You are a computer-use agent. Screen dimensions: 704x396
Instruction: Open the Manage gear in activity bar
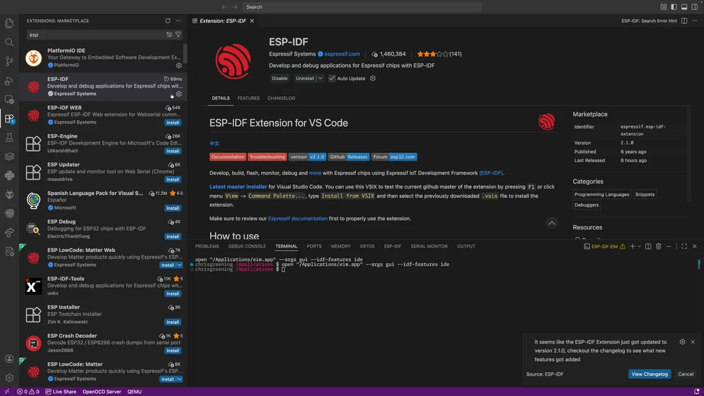9,378
